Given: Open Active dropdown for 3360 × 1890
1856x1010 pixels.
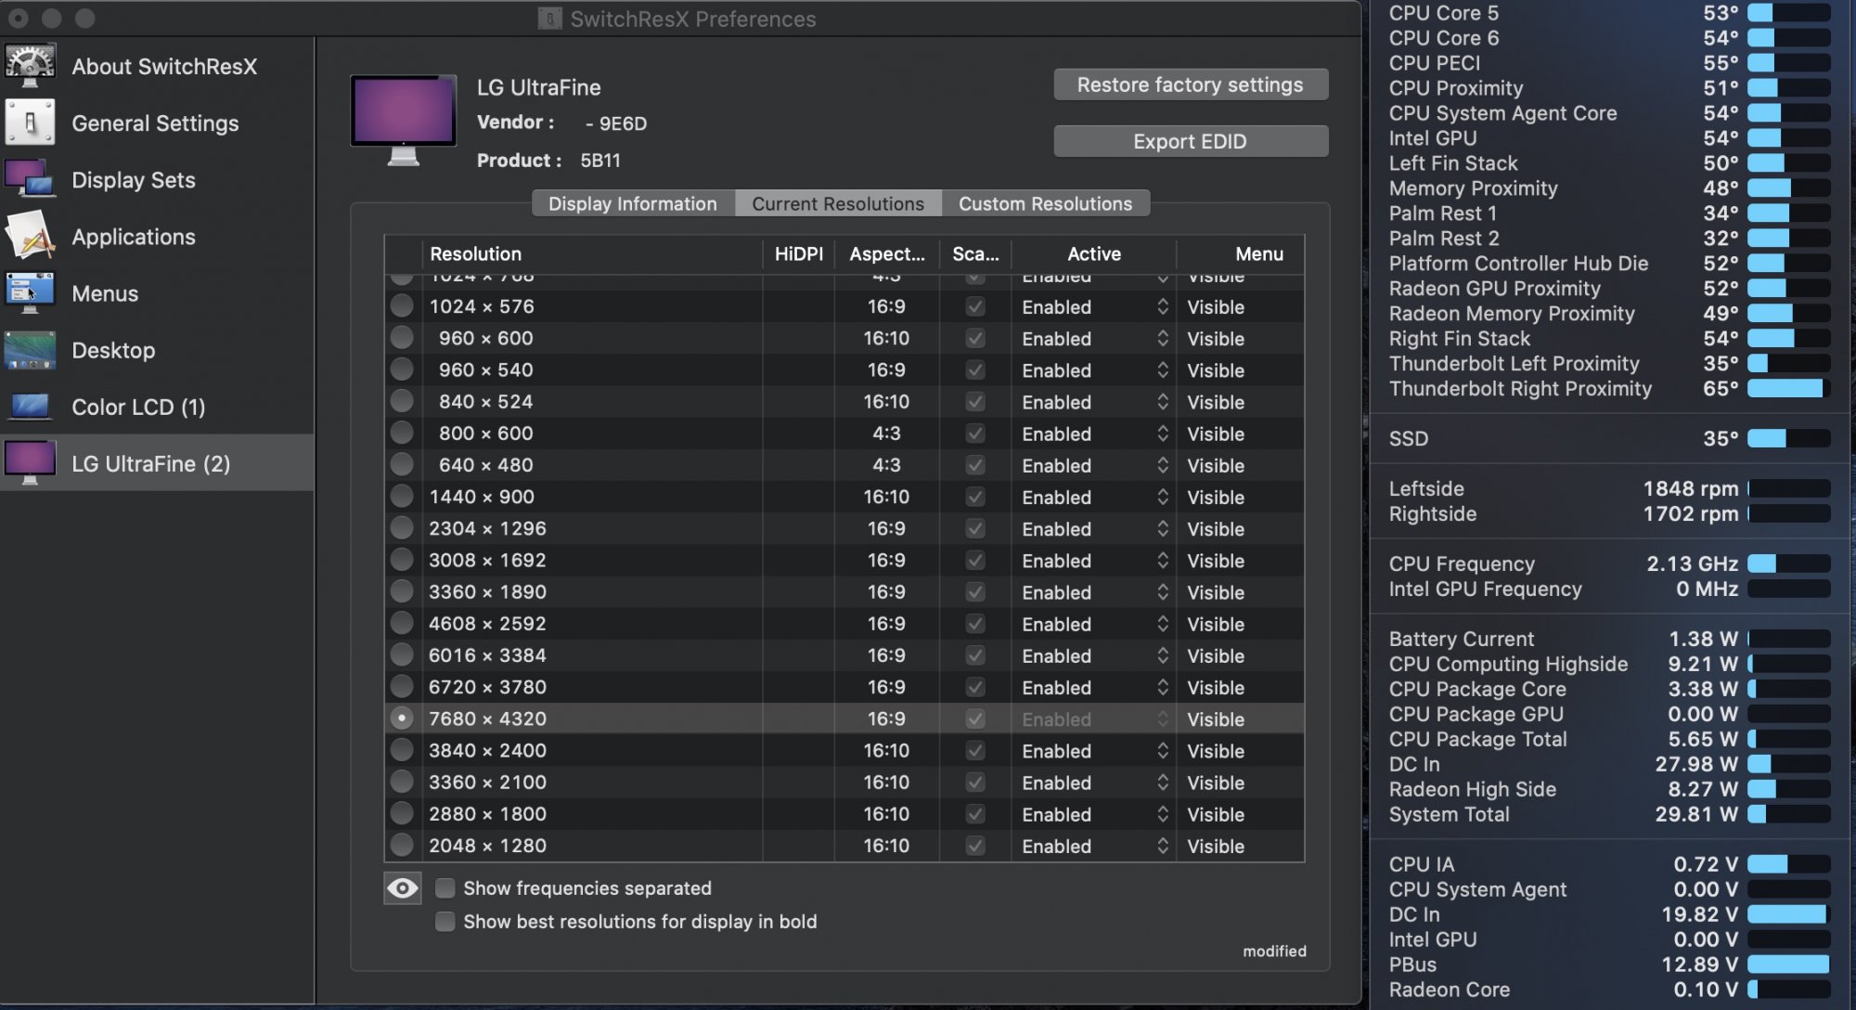Looking at the screenshot, I should pos(1094,592).
